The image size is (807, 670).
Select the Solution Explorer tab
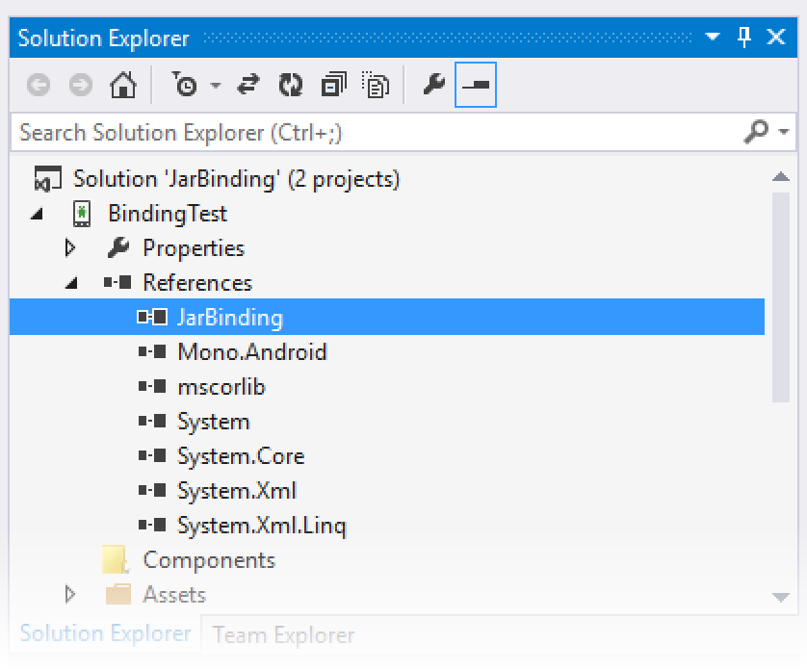point(105,633)
